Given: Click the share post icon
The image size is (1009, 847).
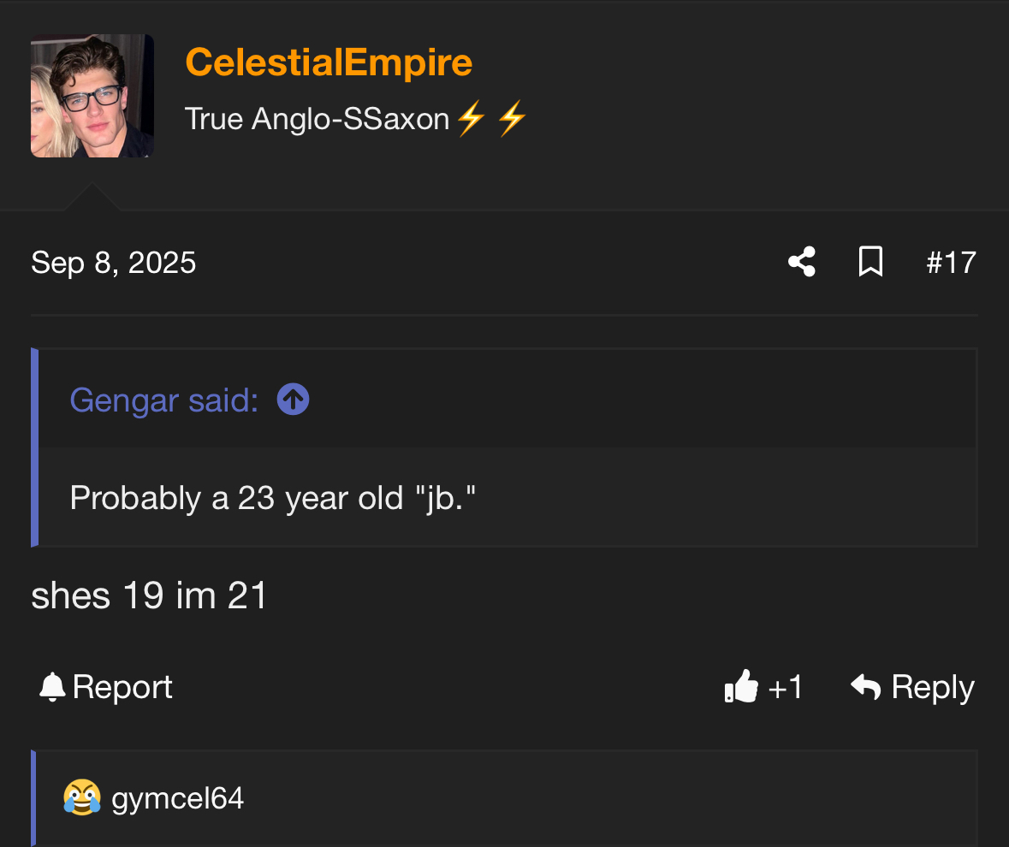Looking at the screenshot, I should point(801,262).
